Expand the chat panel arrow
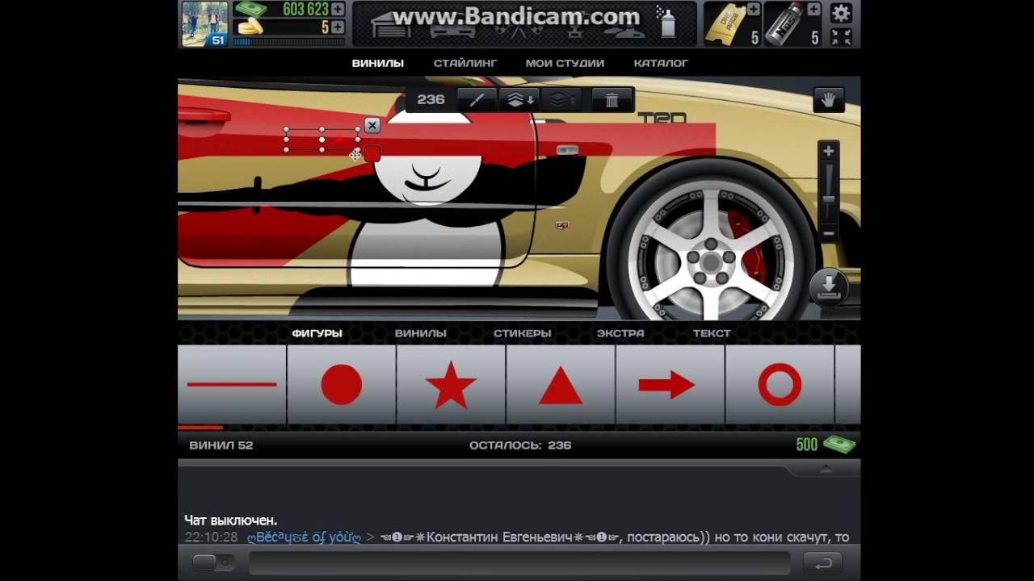Image resolution: width=1034 pixels, height=581 pixels. click(x=825, y=468)
